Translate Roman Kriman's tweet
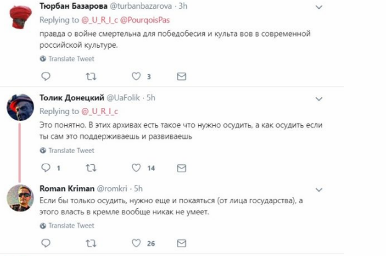 [71, 226]
